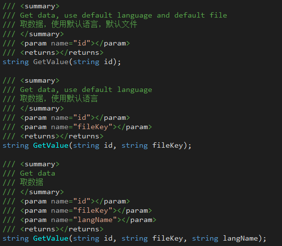Click the fileKey parameter in second signature
282x246 pixels.
167,146
